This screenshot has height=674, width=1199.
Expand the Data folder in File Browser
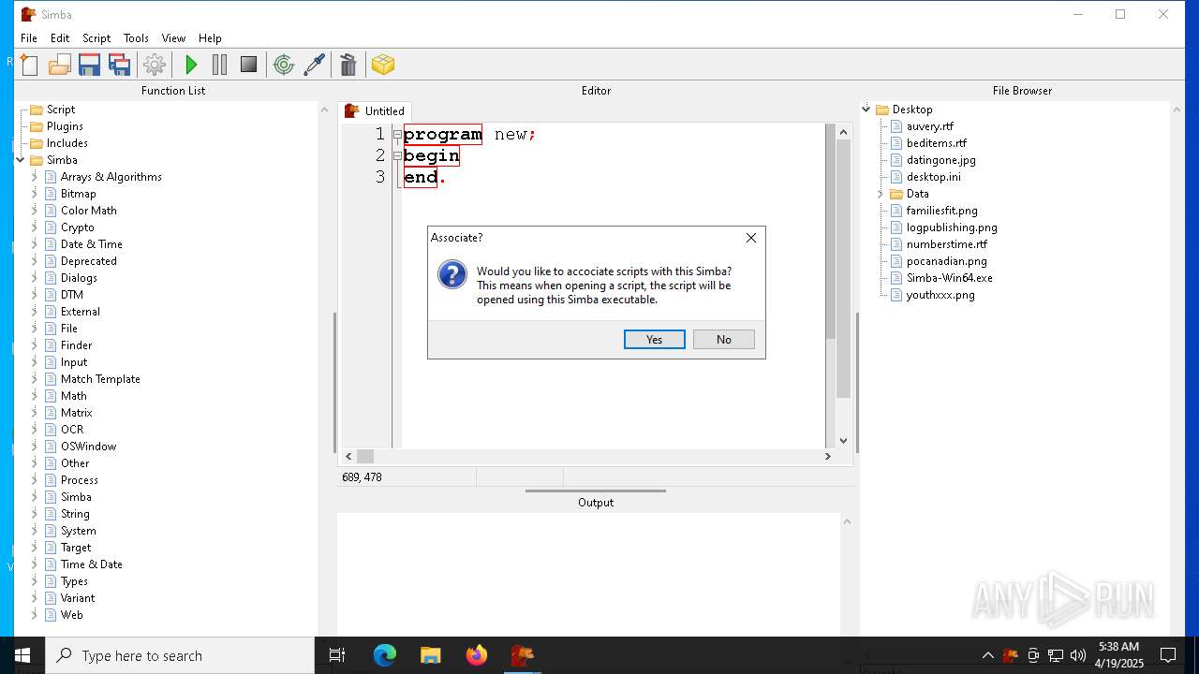pos(881,194)
